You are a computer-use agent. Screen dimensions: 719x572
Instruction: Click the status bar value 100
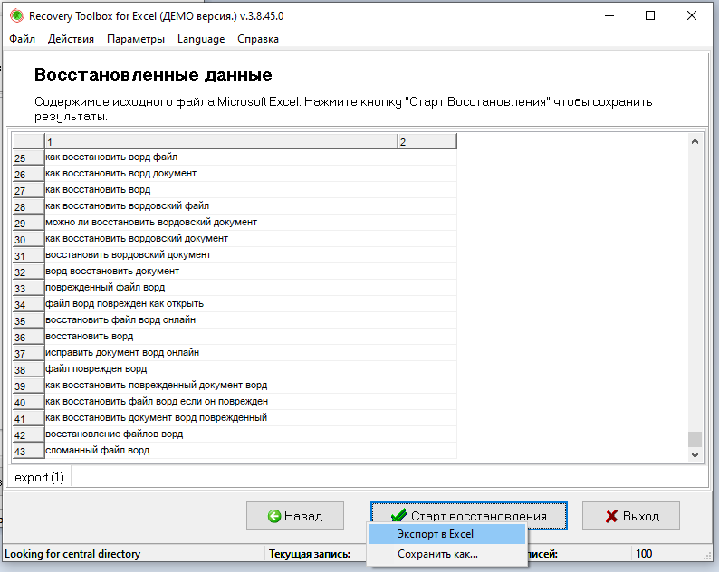(644, 554)
